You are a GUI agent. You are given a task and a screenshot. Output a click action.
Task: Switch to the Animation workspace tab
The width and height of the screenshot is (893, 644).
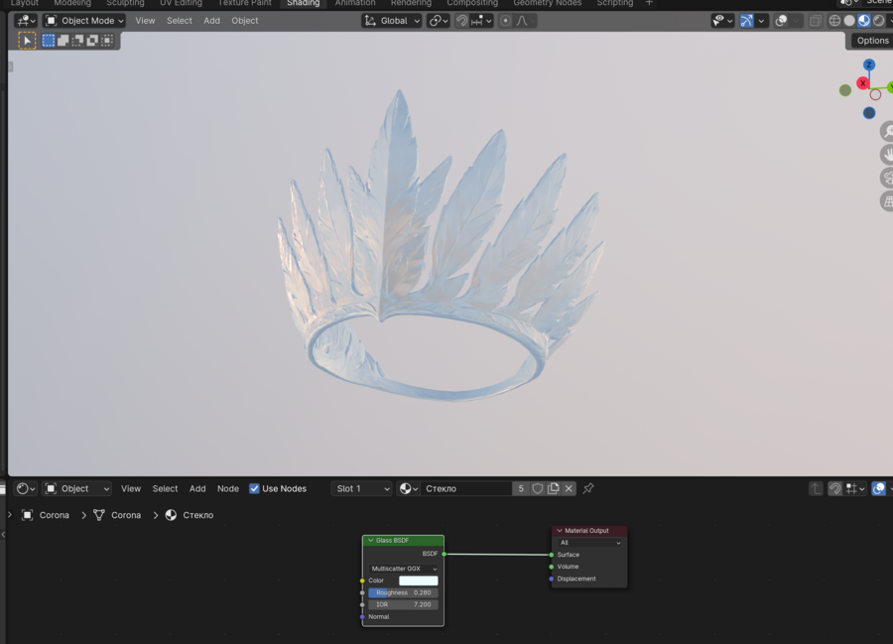[x=354, y=3]
